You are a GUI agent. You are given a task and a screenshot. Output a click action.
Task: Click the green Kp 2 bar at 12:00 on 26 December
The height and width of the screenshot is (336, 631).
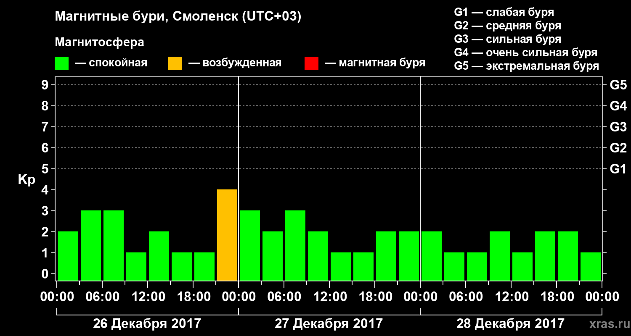click(x=159, y=256)
